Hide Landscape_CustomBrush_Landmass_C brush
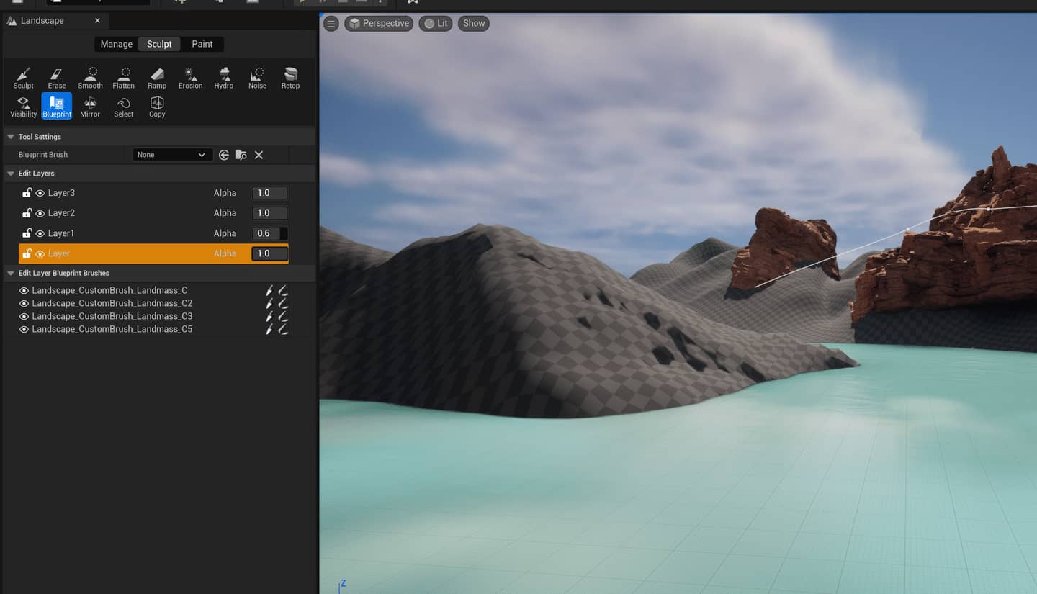The image size is (1037, 594). click(x=24, y=291)
